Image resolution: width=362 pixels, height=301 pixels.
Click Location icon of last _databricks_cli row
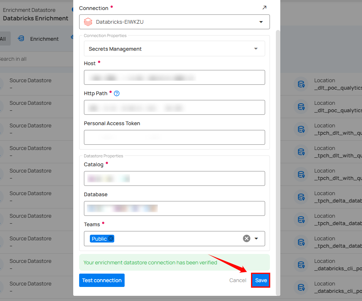click(301, 287)
